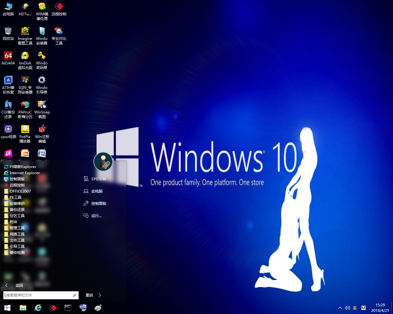Screen dimensions: 393x314
Task: Open WinSnap 截图 desktop icon
Action: tap(42, 110)
